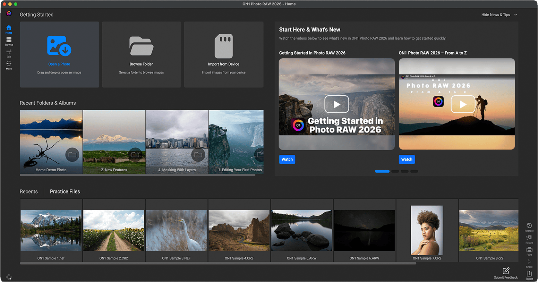The width and height of the screenshot is (538, 283).
Task: Click the Open a Photo label
Action: (x=59, y=64)
